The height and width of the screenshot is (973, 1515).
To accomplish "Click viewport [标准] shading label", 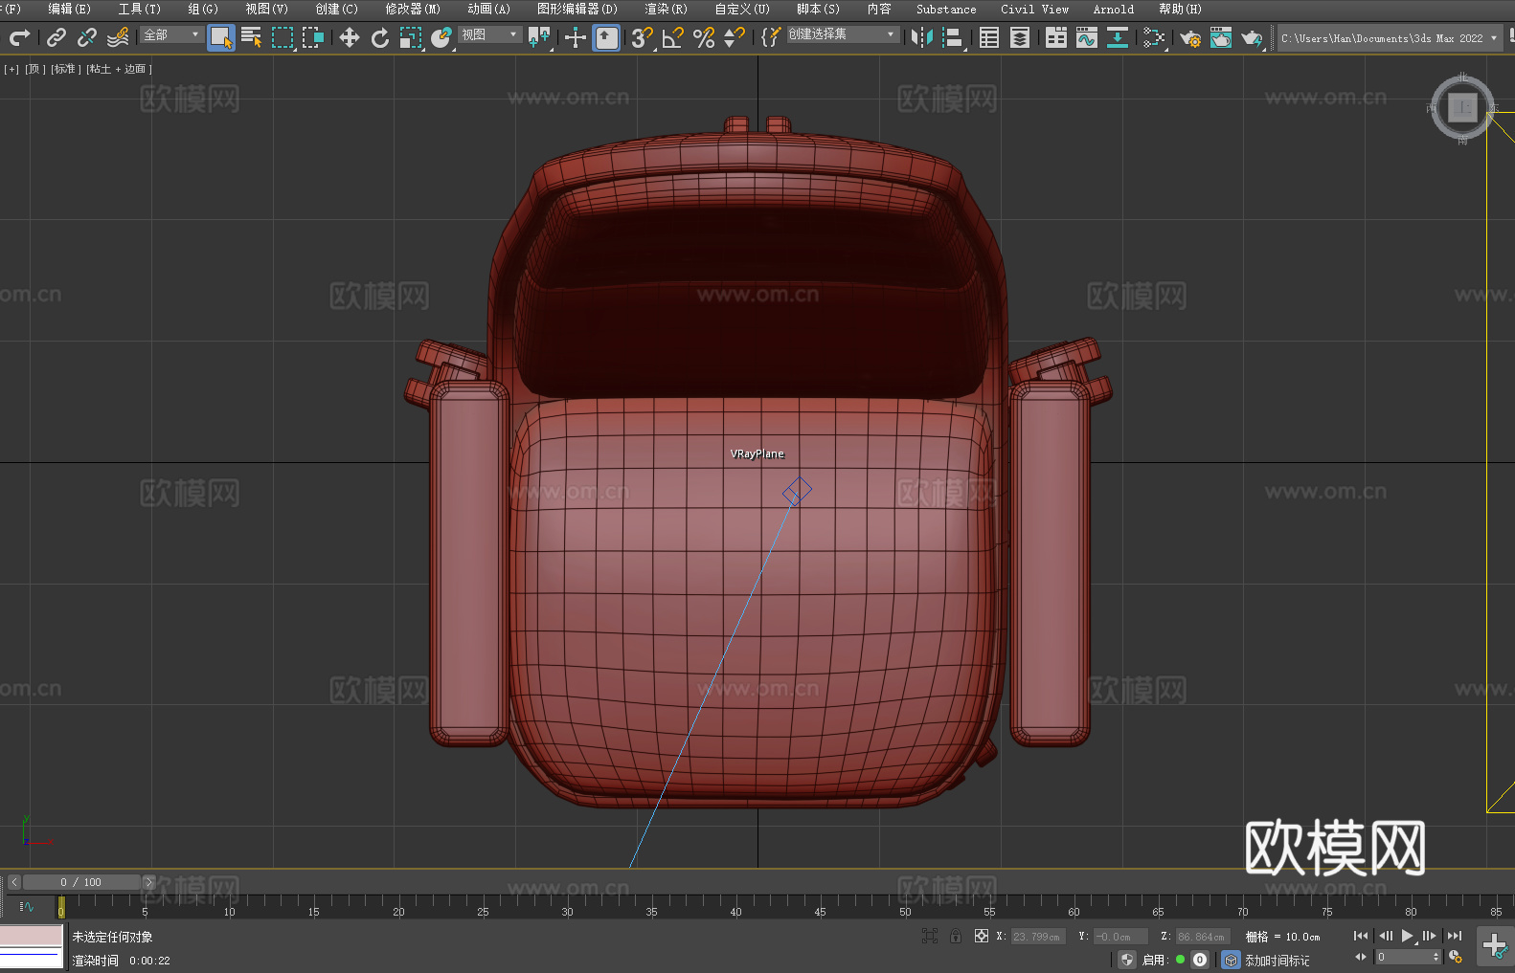I will [65, 69].
